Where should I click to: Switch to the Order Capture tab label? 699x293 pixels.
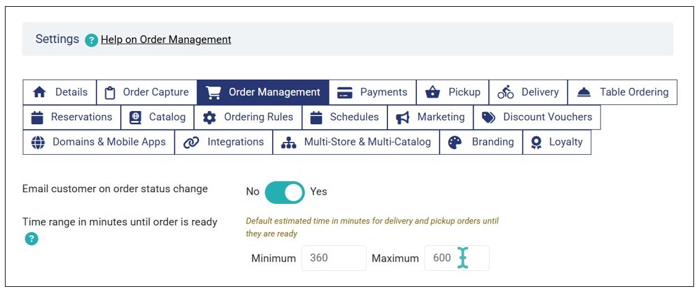coord(156,92)
